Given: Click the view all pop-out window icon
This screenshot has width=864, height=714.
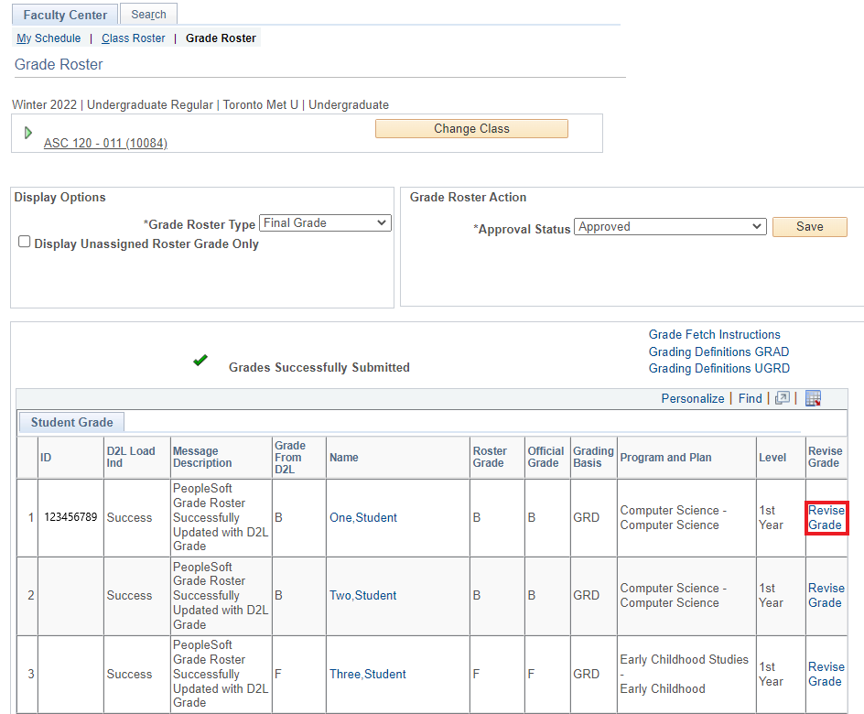Looking at the screenshot, I should click(782, 398).
